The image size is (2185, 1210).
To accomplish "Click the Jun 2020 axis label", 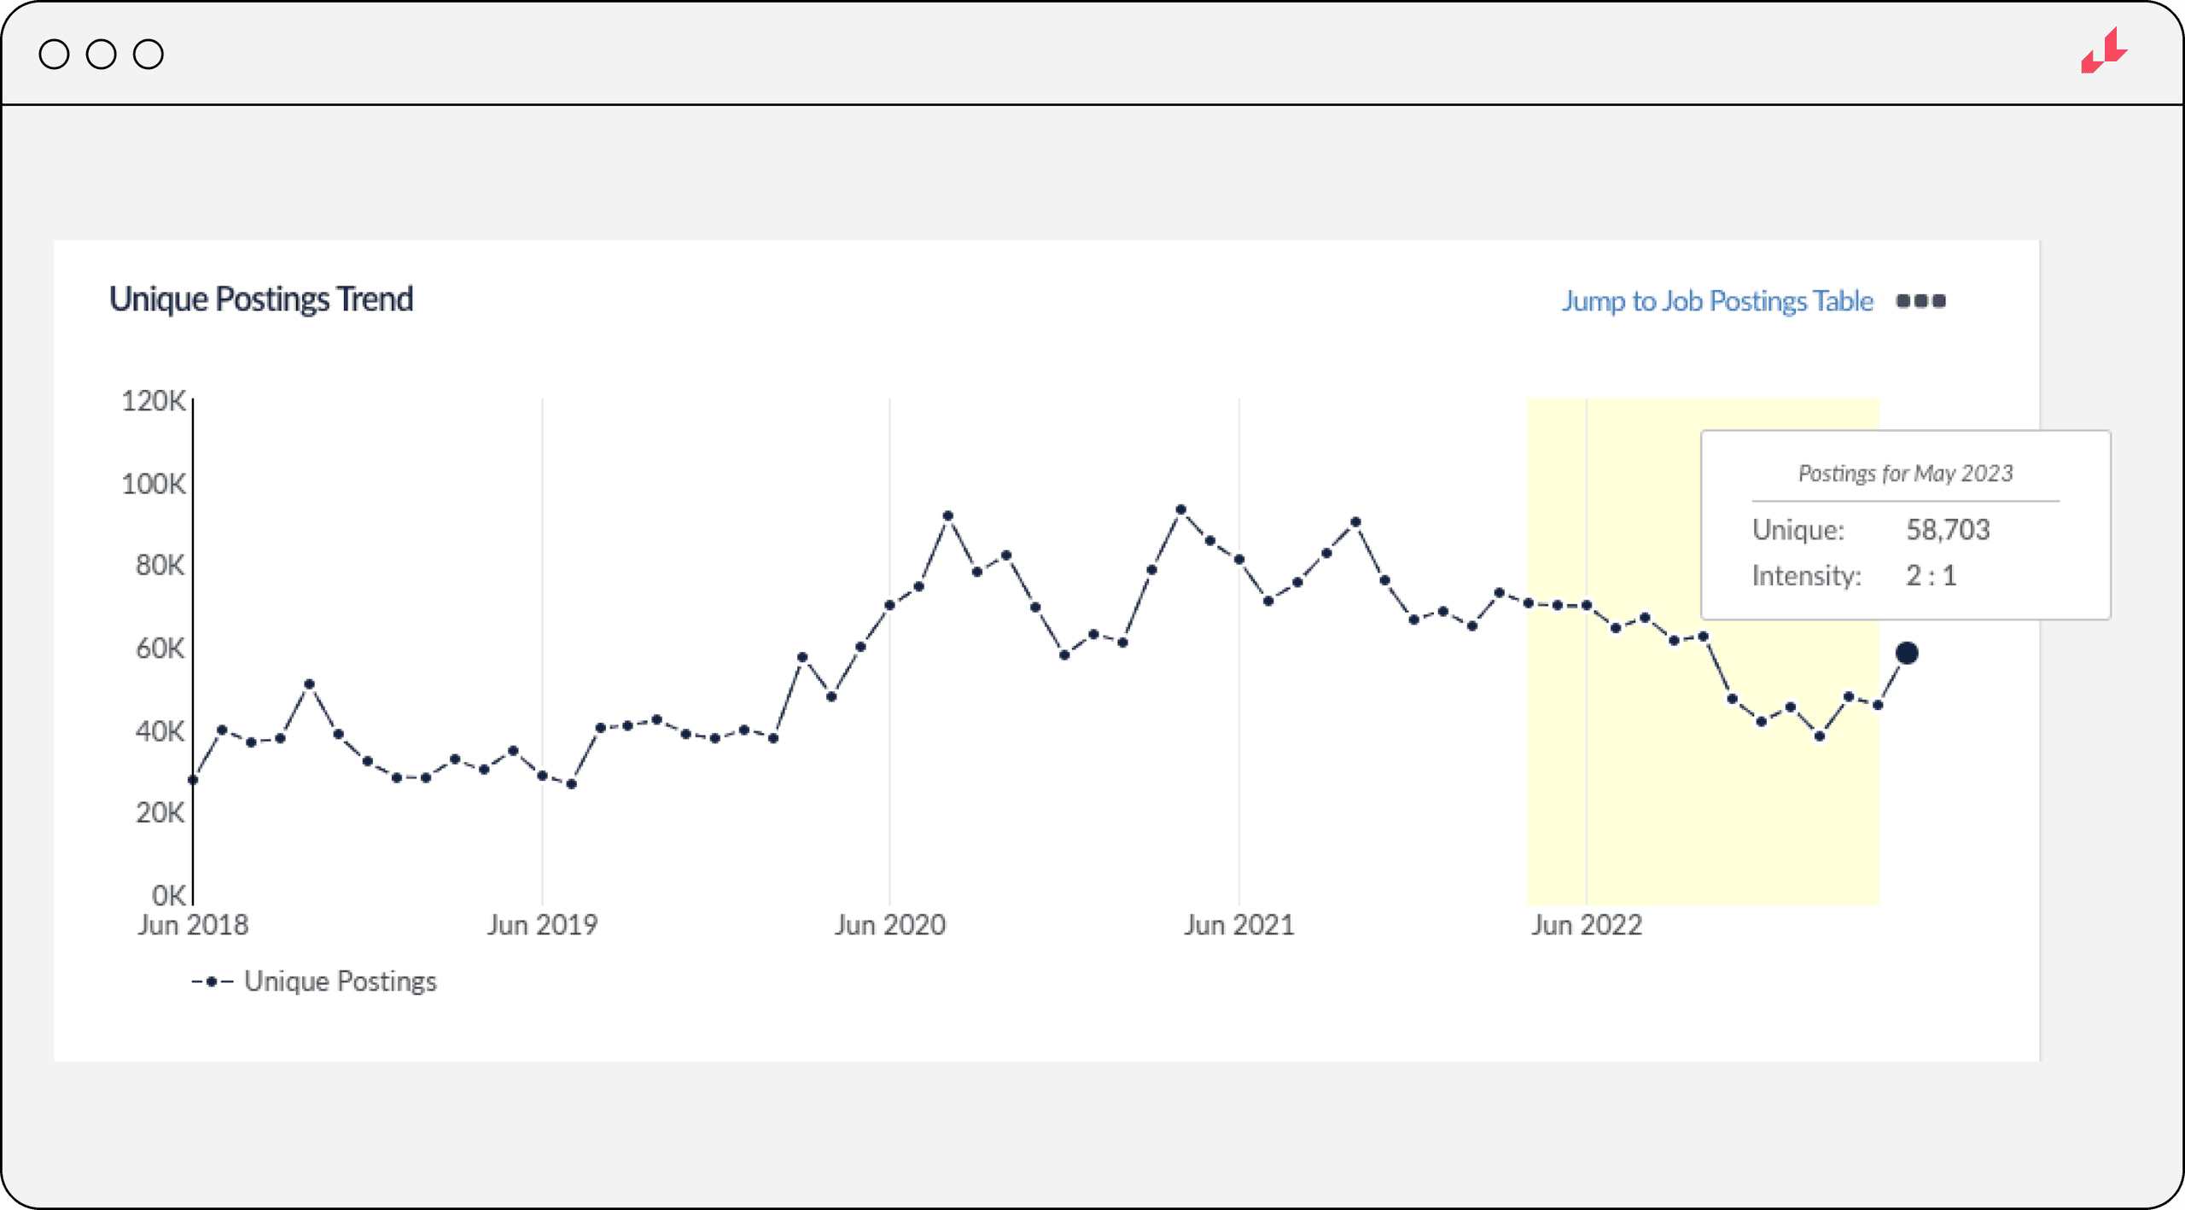I will [x=890, y=925].
